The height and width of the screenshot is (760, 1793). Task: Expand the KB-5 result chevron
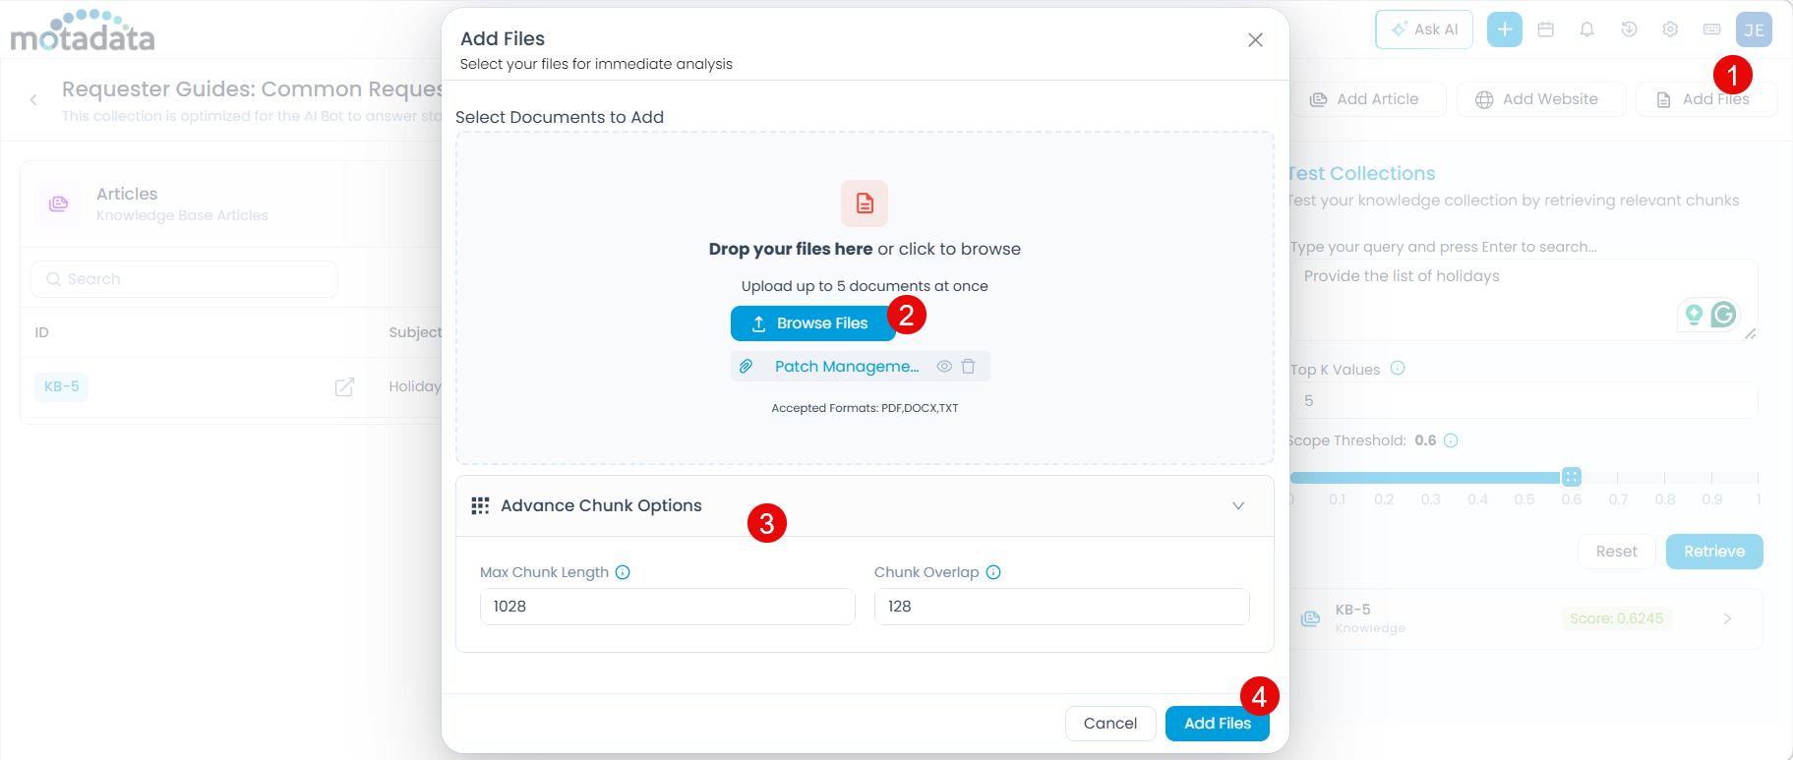1727,618
